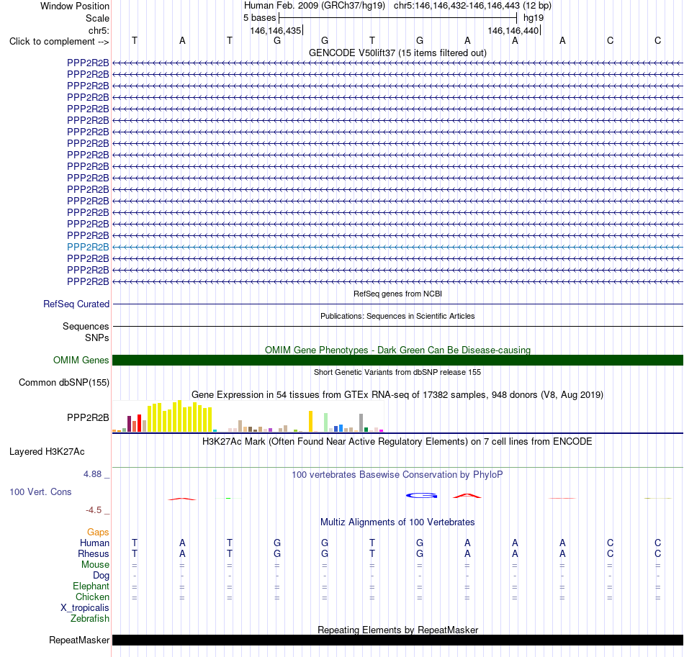The image size is (684, 657).
Task: Click the black RepeatMasker item bar
Action: 397,640
